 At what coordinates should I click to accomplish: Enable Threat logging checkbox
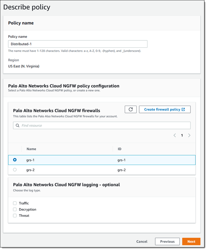click(x=15, y=216)
